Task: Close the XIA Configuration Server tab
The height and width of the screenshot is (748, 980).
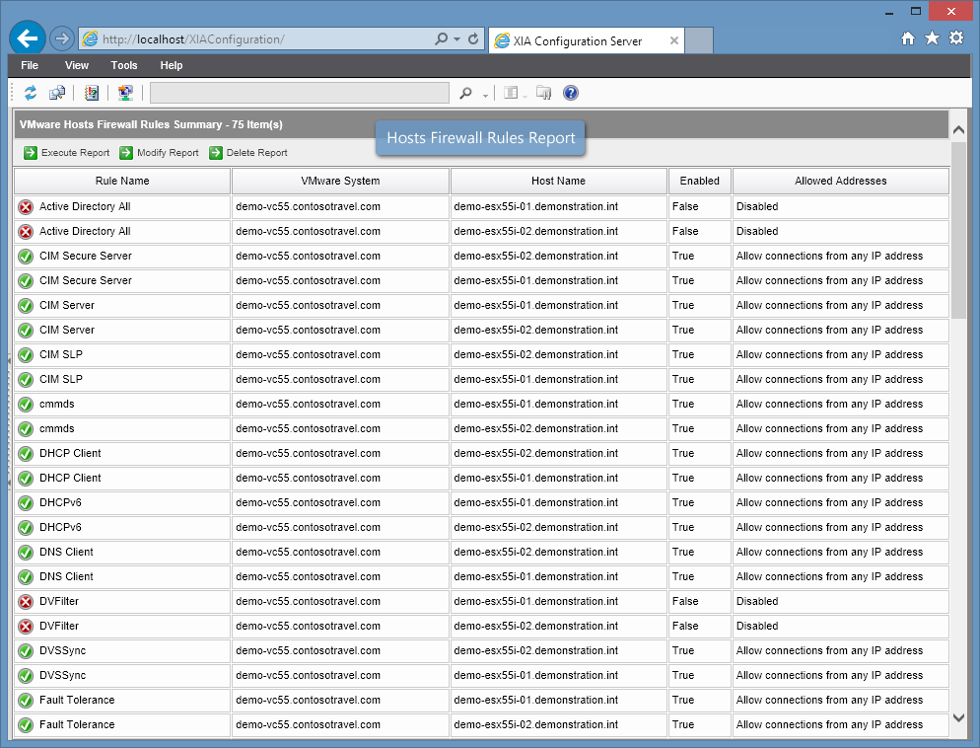Action: click(x=673, y=40)
